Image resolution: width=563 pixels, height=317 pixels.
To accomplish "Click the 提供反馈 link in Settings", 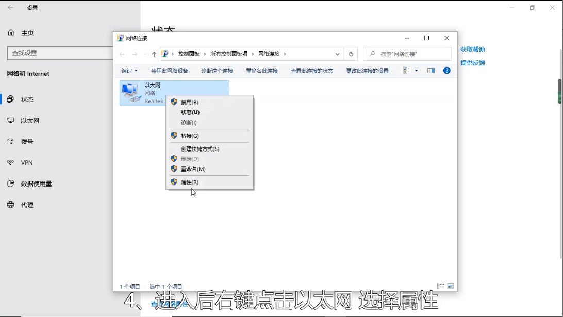I will pyautogui.click(x=472, y=63).
